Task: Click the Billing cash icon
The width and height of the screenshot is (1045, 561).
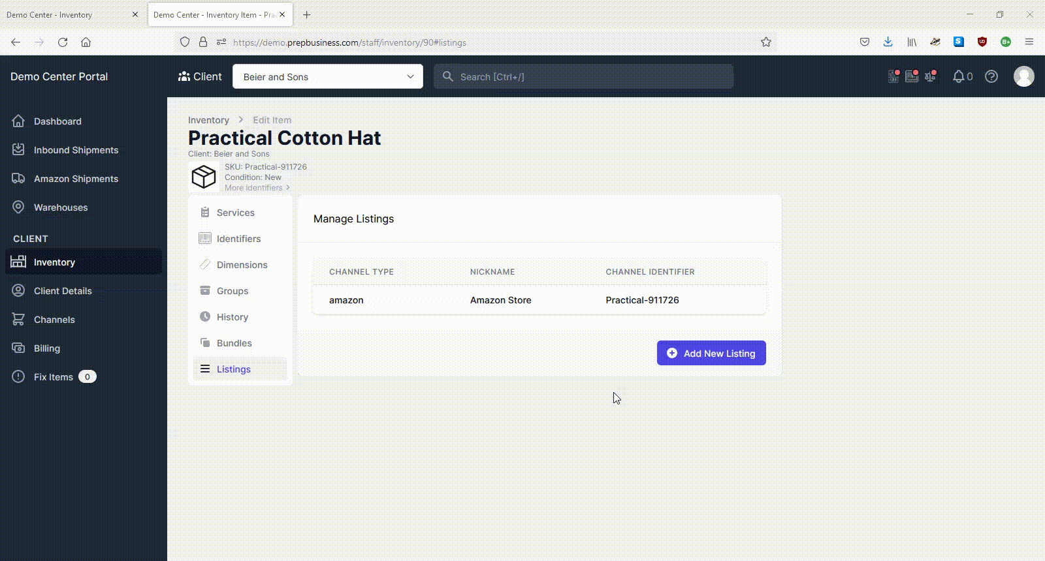Action: click(x=18, y=348)
